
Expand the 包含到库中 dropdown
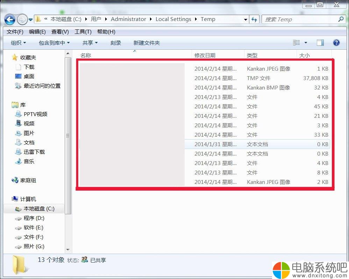point(54,43)
